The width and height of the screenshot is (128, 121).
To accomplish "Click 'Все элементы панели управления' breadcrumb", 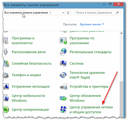I will [26, 13].
